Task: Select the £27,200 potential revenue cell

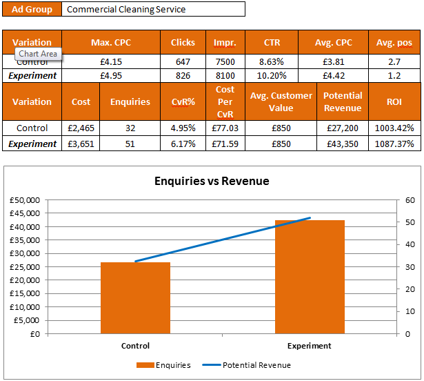Action: click(343, 128)
